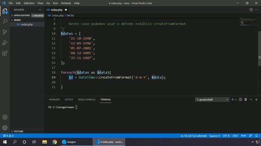This screenshot has width=261, height=146.
Task: Click the editor minimap preview
Action: pyautogui.click(x=249, y=21)
